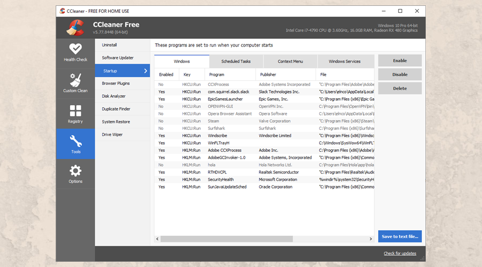The height and width of the screenshot is (267, 482).
Task: Click the Enable button
Action: pyautogui.click(x=400, y=61)
